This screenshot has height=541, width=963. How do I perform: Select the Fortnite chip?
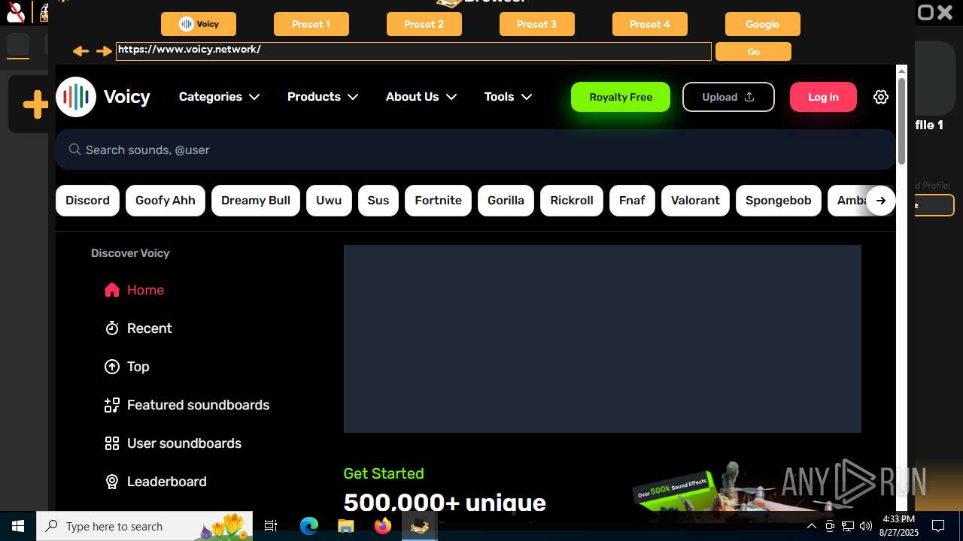pyautogui.click(x=438, y=201)
